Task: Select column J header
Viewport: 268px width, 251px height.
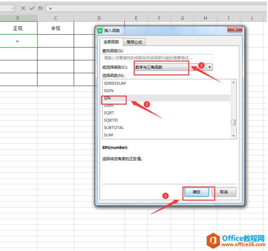Action: 251,18
